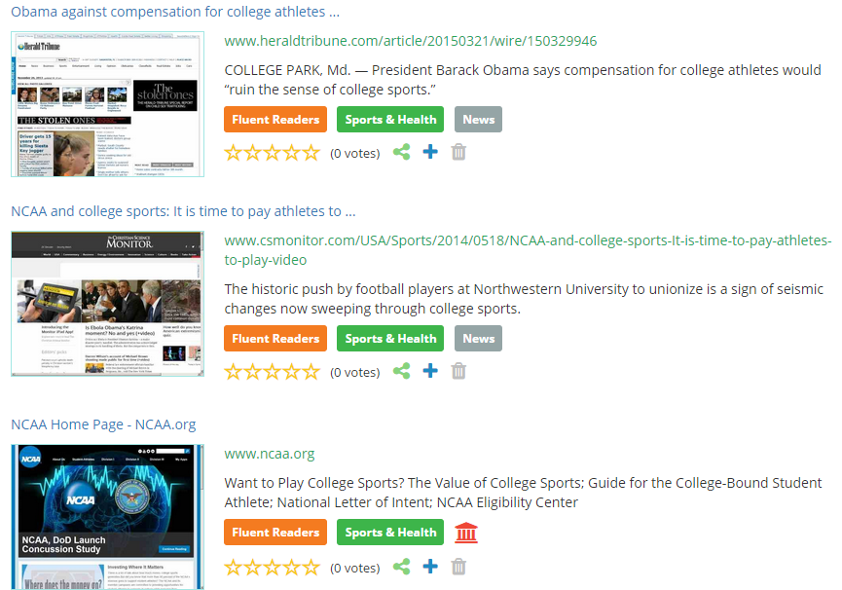Image resolution: width=842 pixels, height=590 pixels.
Task: Click '(0 votes)' on the Herald Tribune result
Action: pyautogui.click(x=355, y=154)
